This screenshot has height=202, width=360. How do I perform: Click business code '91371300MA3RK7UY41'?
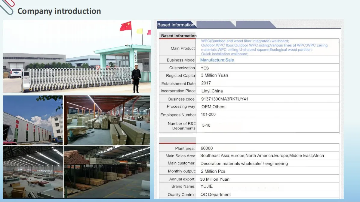[225, 99]
